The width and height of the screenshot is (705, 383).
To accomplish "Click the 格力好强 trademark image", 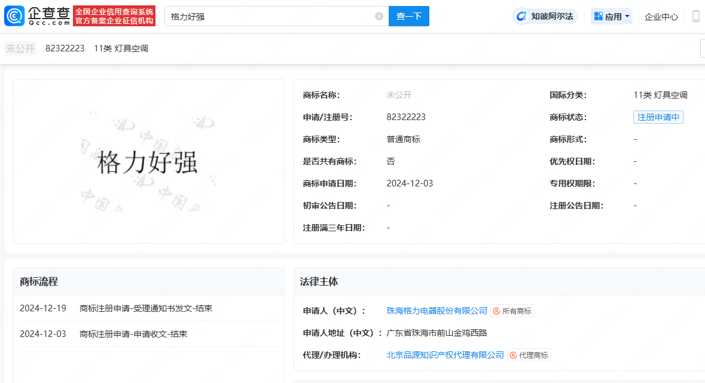I will click(x=149, y=161).
